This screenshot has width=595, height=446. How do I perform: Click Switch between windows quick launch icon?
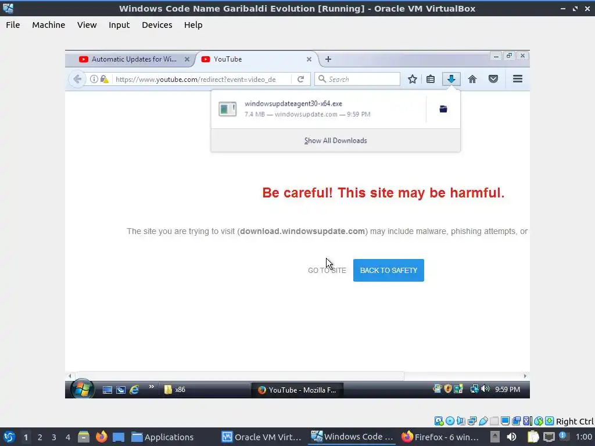[x=121, y=390]
